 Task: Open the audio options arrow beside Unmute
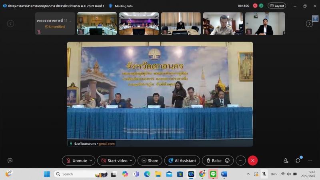pos(91,161)
